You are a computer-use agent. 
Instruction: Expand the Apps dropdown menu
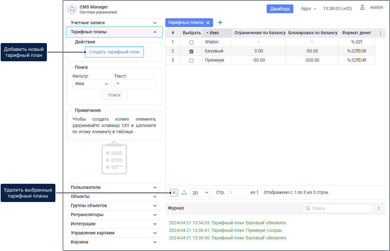tap(308, 9)
